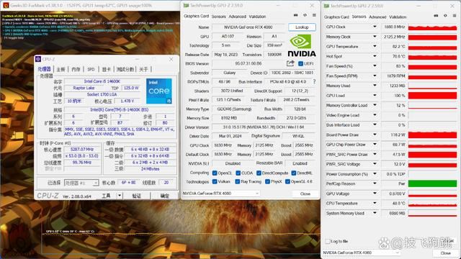This screenshot has width=461, height=259.
Task: Open the GPU Clock sensor dropdown
Action: [x=375, y=27]
